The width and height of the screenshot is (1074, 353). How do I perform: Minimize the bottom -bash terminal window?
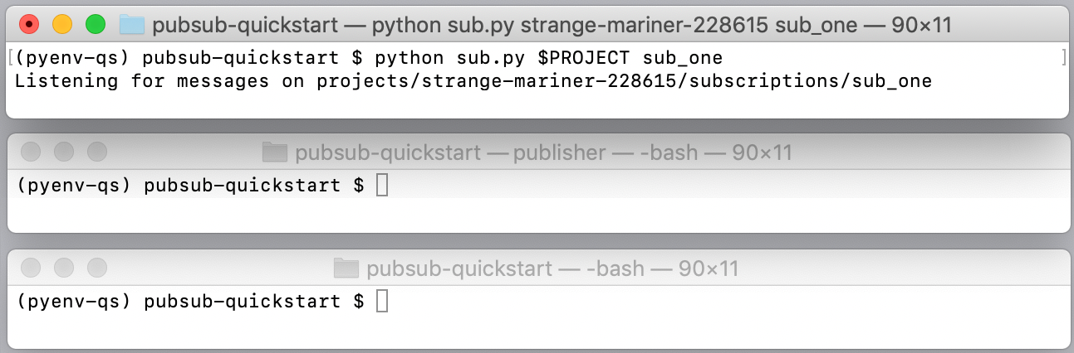pyautogui.click(x=64, y=268)
